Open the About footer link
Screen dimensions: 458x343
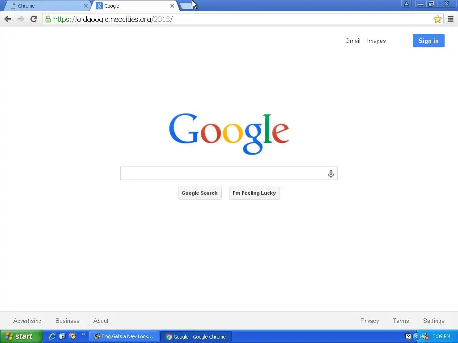tap(101, 321)
